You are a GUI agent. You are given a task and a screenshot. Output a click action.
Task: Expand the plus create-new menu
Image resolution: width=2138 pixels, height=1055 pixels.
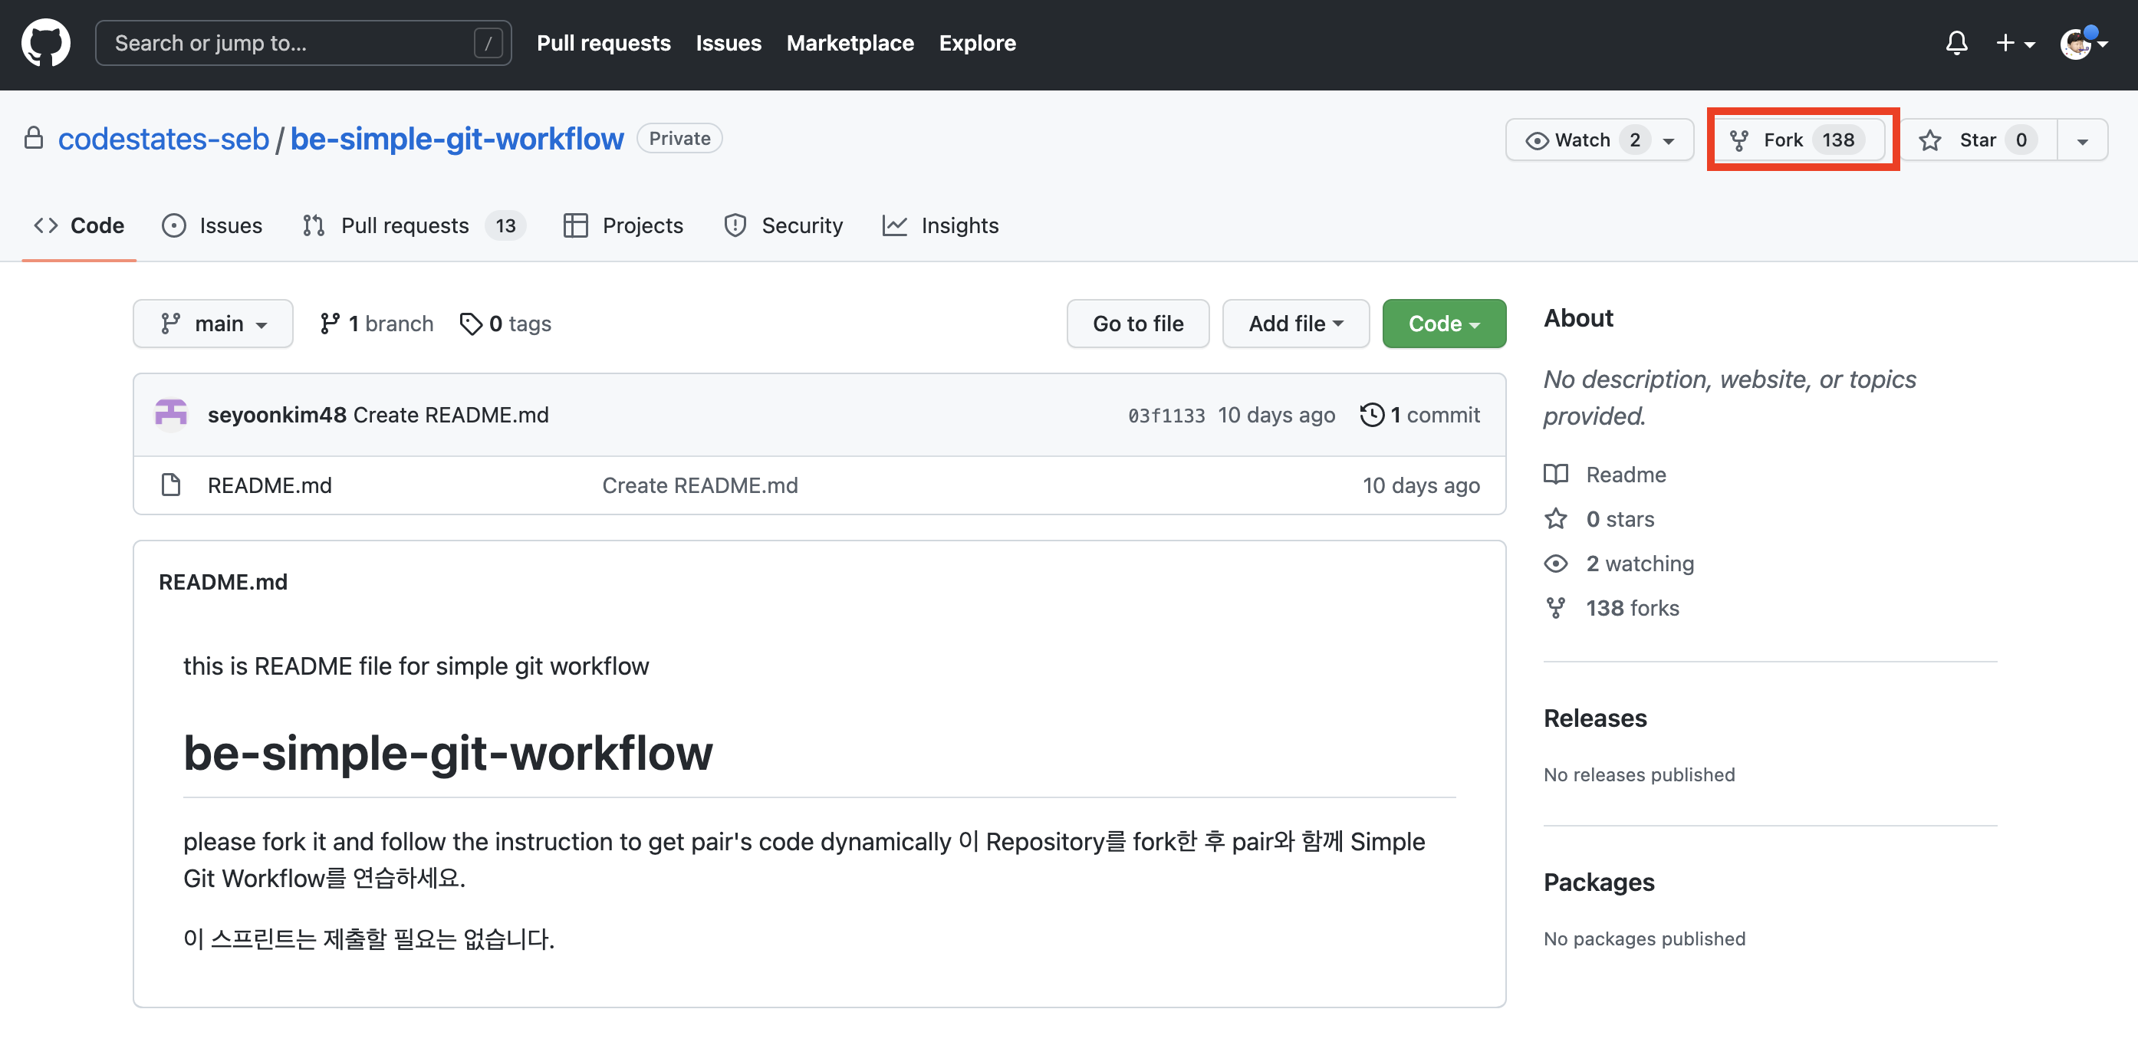2015,43
